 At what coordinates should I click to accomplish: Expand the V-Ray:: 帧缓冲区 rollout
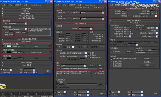coord(26,13)
